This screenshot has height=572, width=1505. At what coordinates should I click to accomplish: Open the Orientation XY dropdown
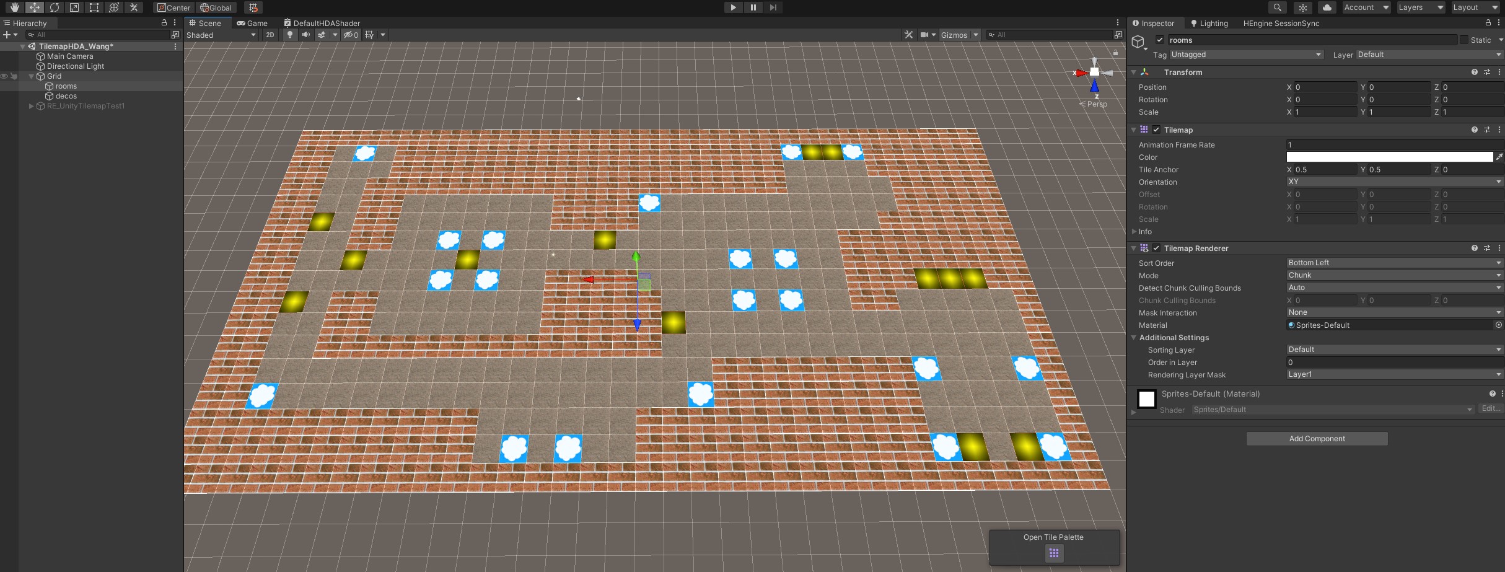(1395, 182)
